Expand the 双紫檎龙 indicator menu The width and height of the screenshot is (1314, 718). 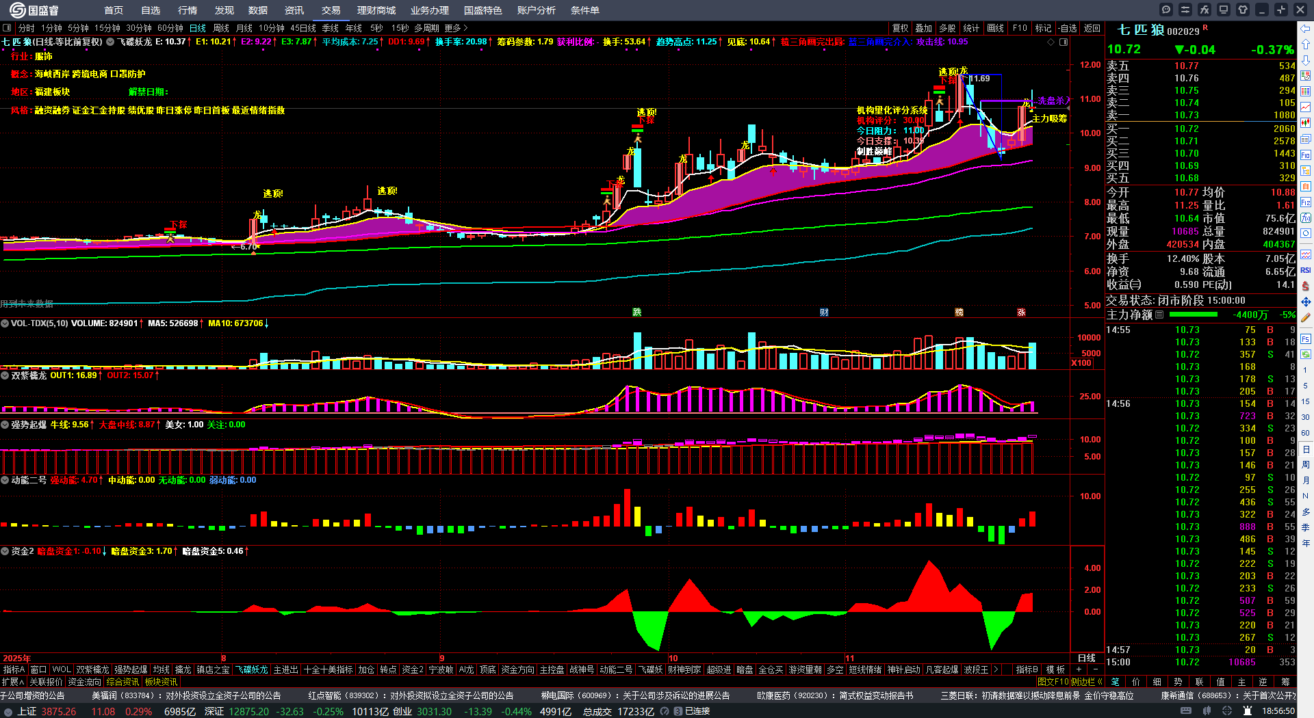pyautogui.click(x=5, y=375)
